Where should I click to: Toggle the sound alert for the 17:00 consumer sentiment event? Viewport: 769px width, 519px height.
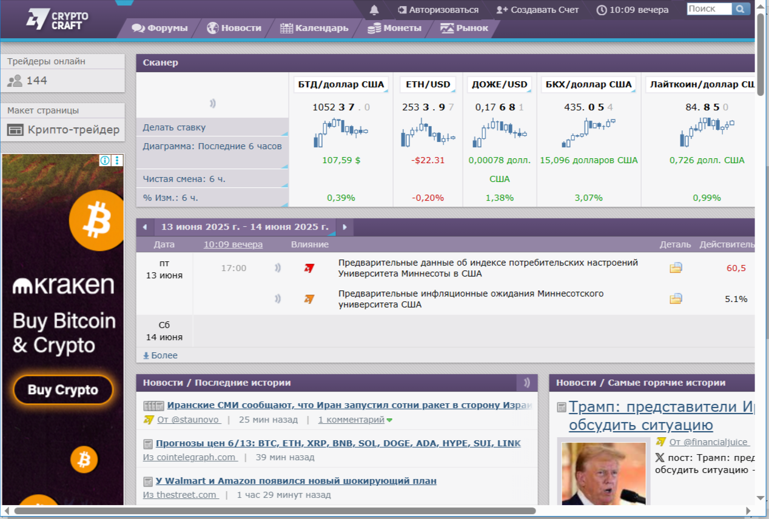(278, 267)
